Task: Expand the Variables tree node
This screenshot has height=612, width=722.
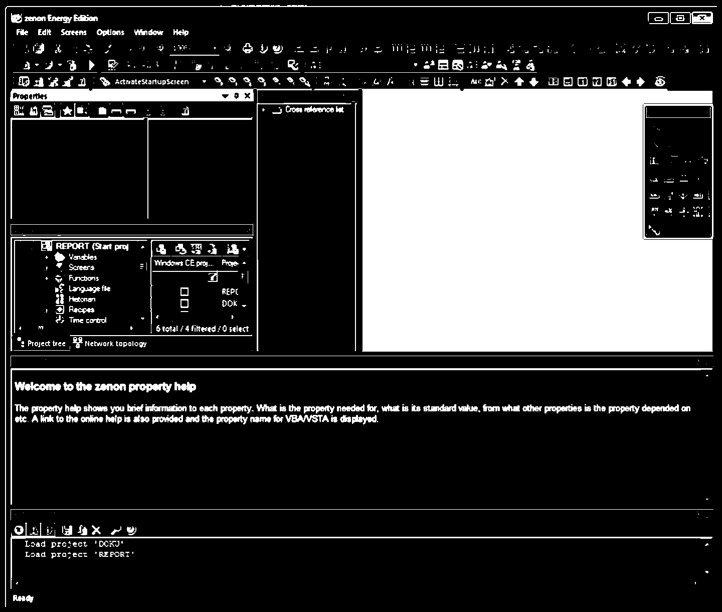Action: [47, 257]
